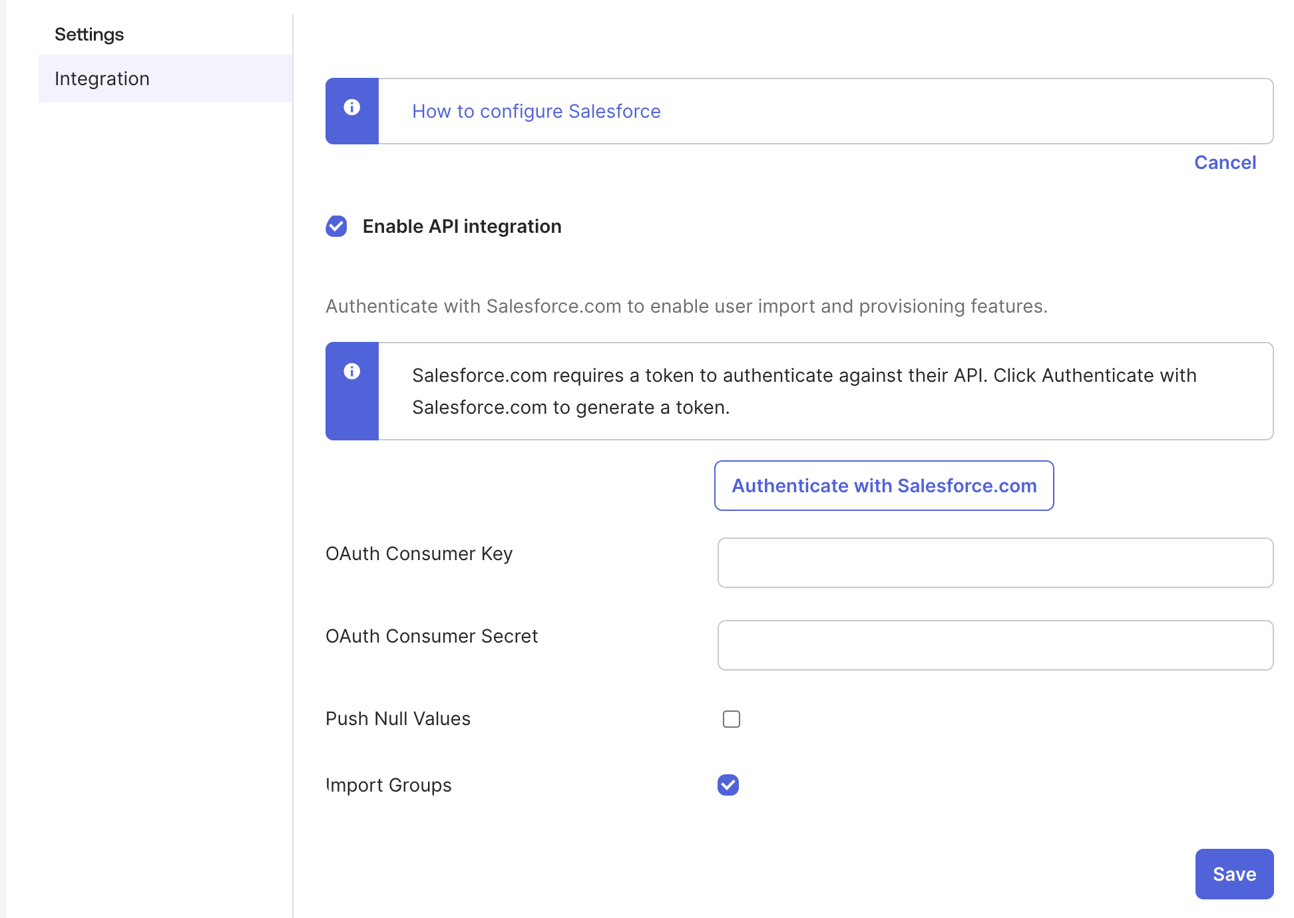Click the 'Salesforce.com requires a token' notice text
The height and width of the screenshot is (918, 1294).
tap(804, 391)
